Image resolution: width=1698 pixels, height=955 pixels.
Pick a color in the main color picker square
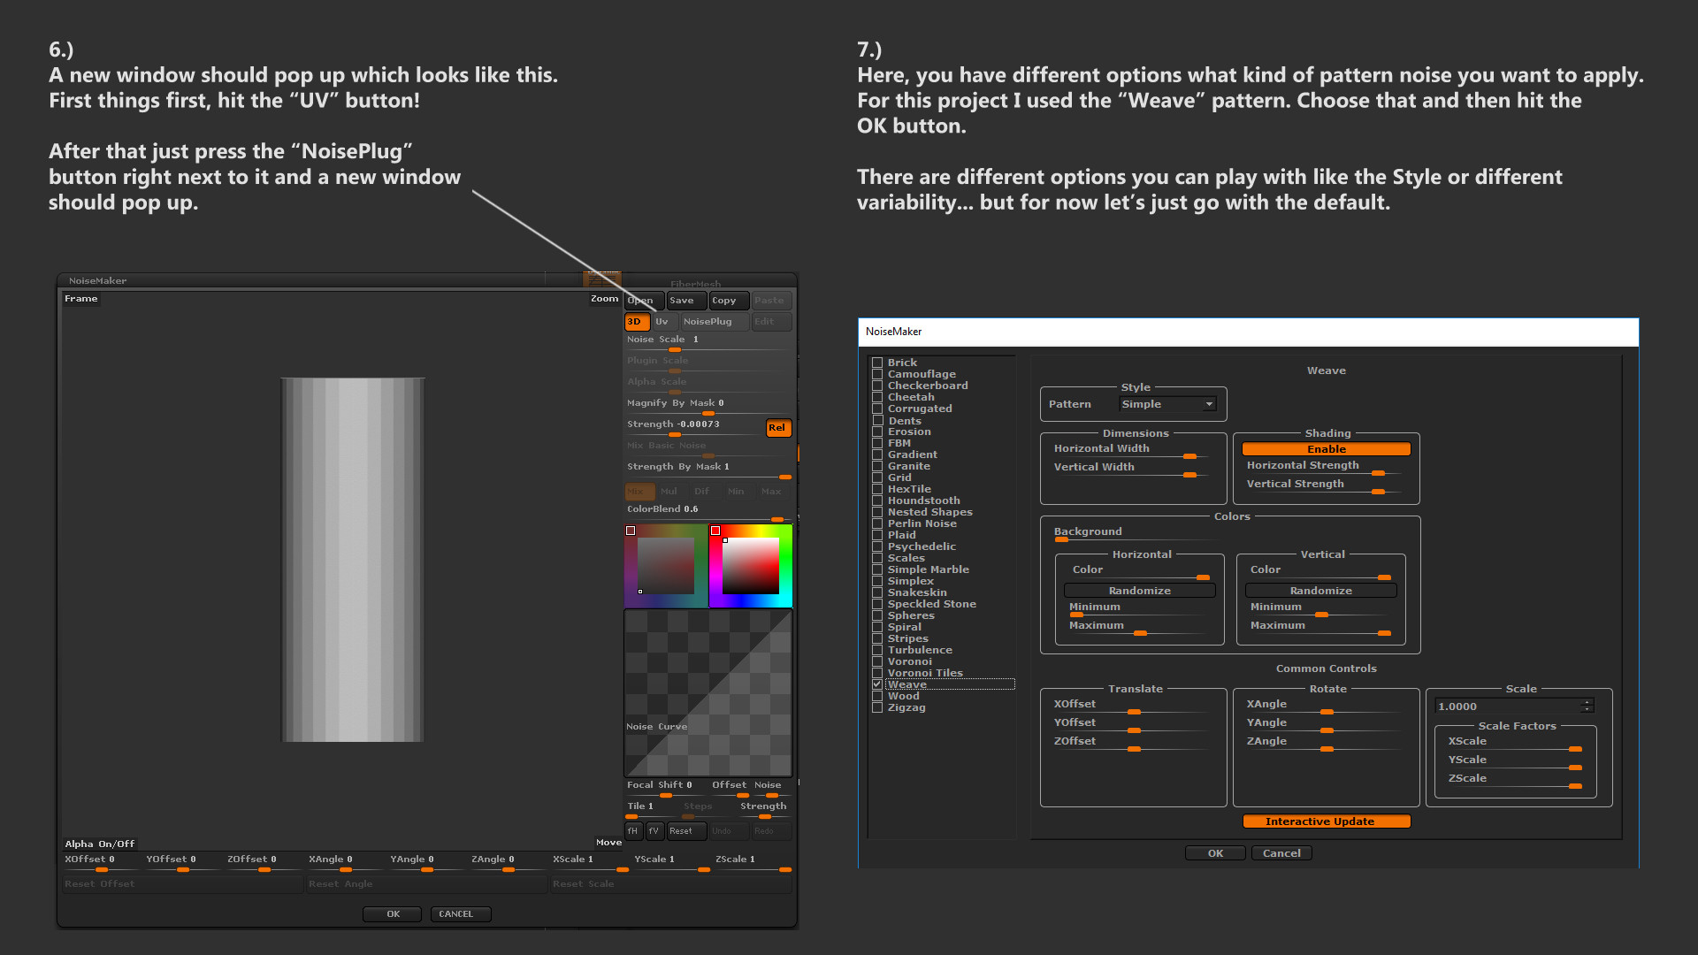click(x=751, y=566)
